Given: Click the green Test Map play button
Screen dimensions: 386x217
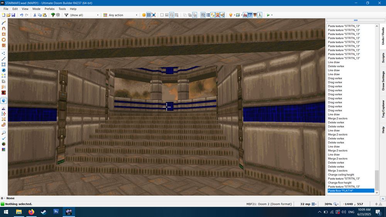Looking at the screenshot, I should [268, 15].
